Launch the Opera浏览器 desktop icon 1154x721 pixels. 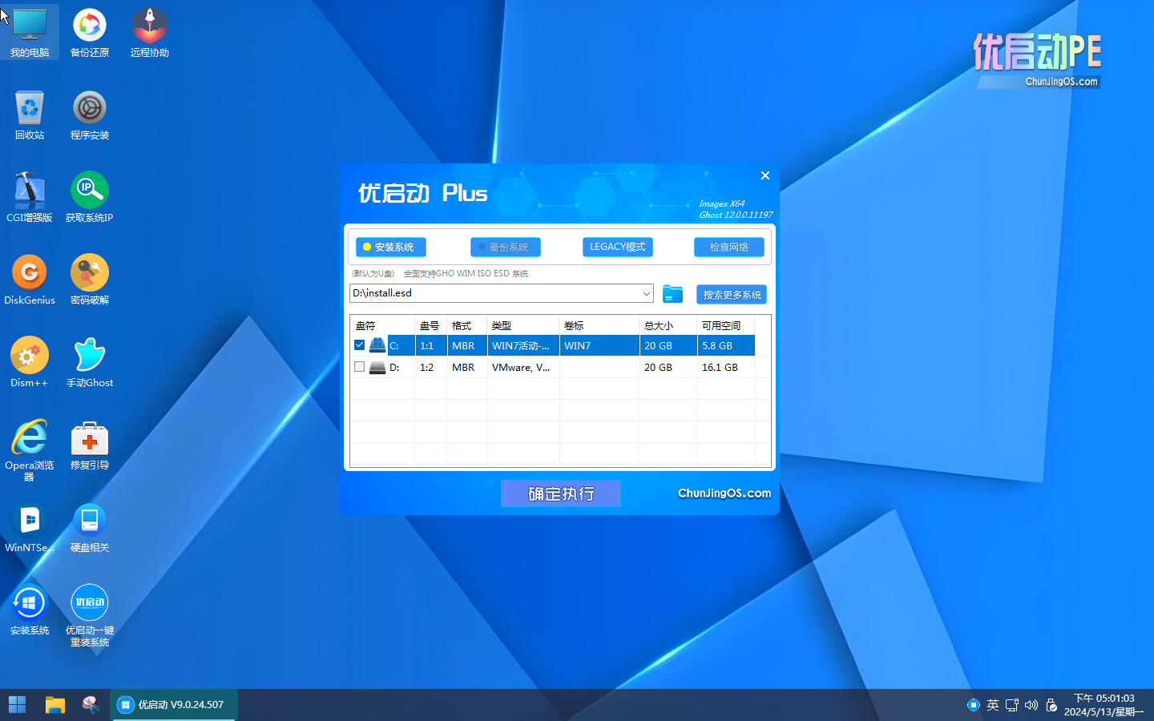tap(30, 449)
